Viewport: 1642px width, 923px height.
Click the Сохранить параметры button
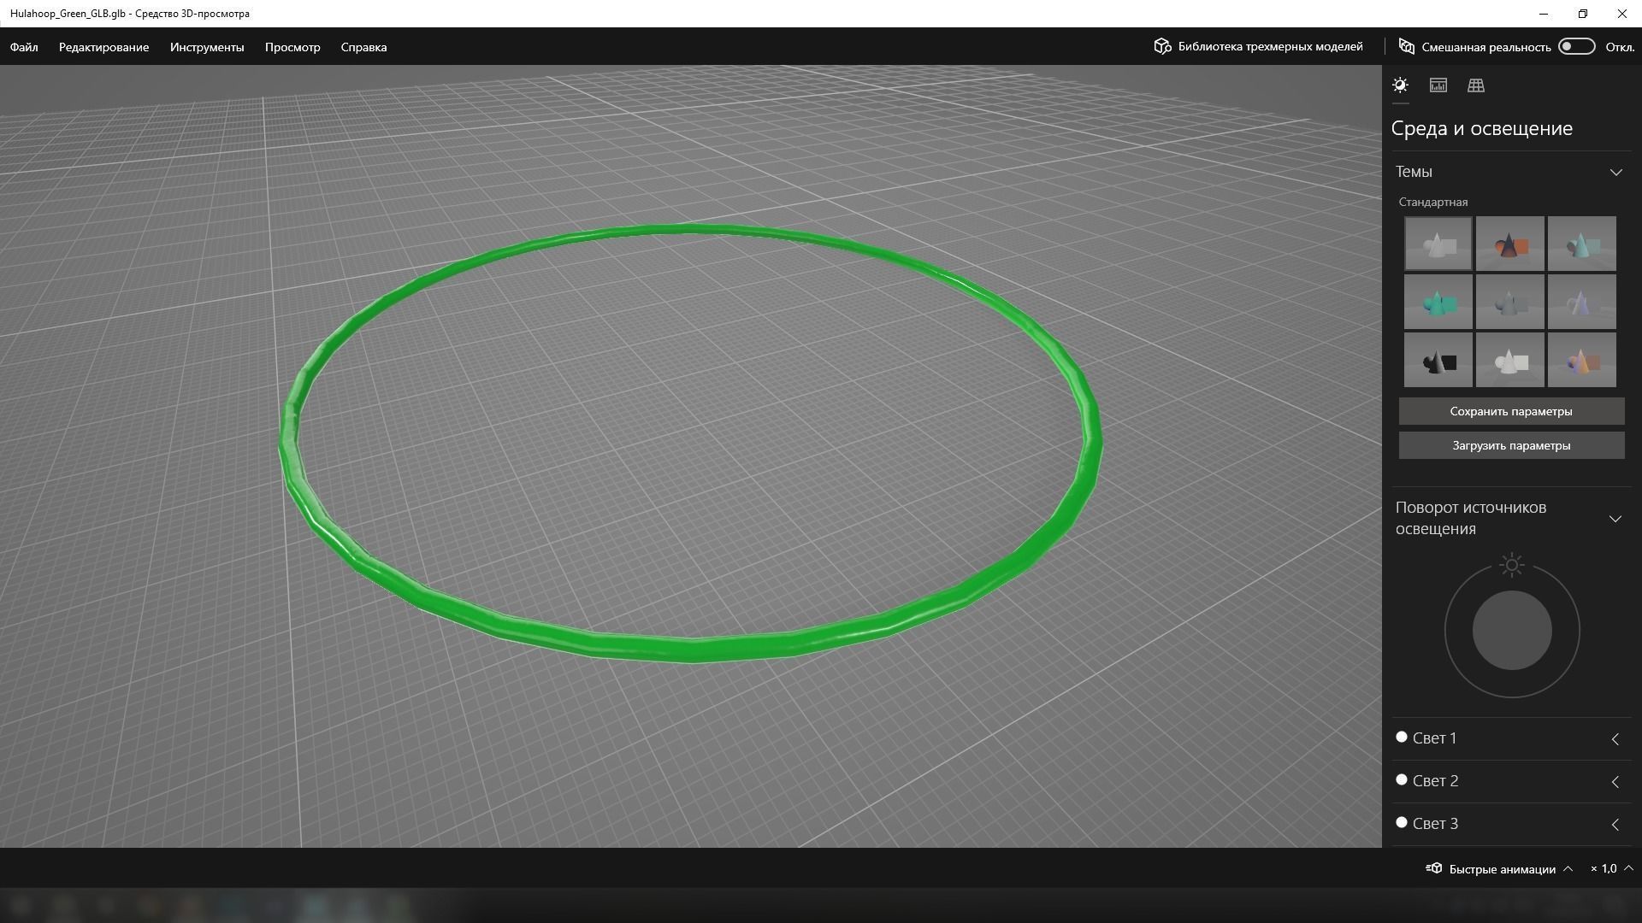(x=1510, y=411)
